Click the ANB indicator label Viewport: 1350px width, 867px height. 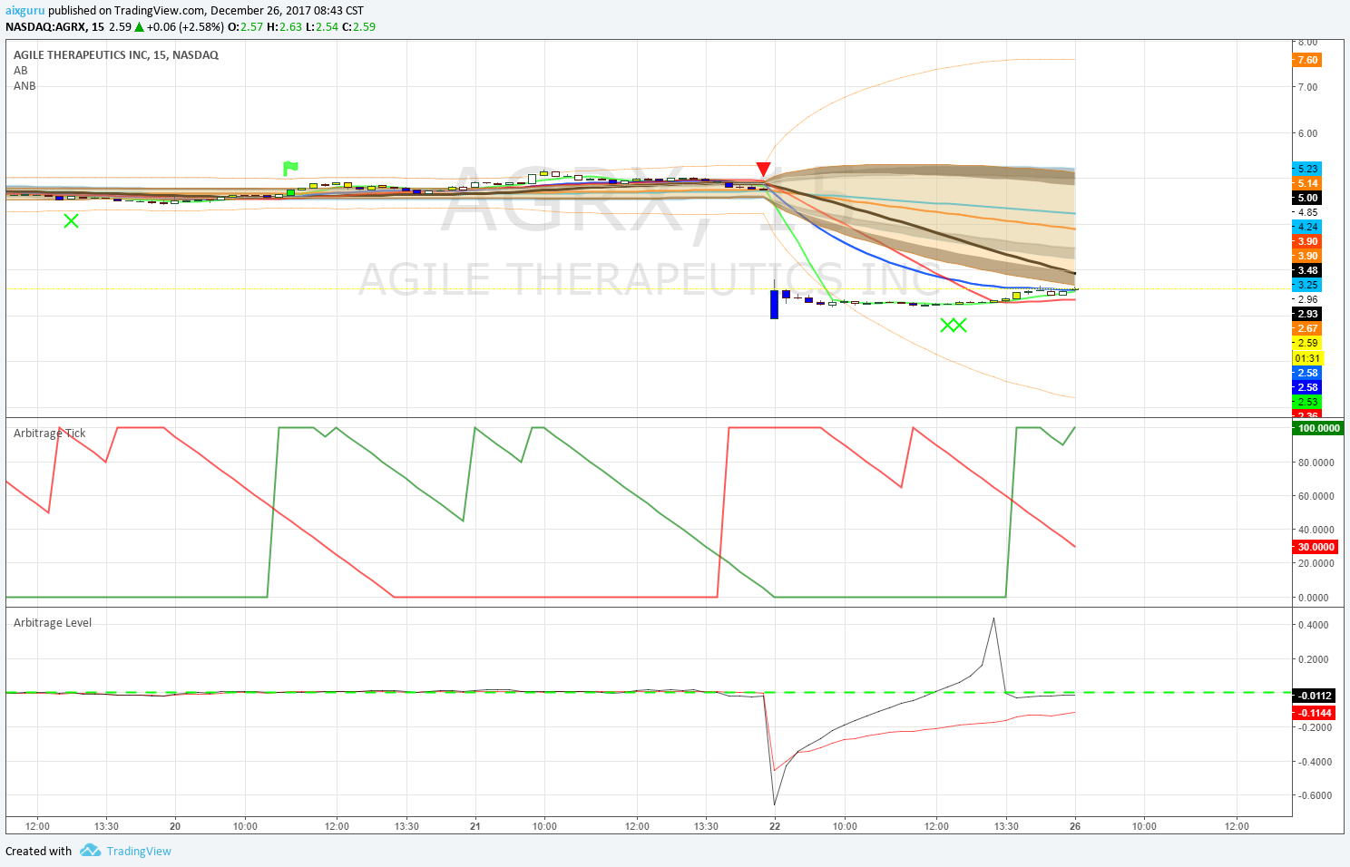[x=24, y=86]
